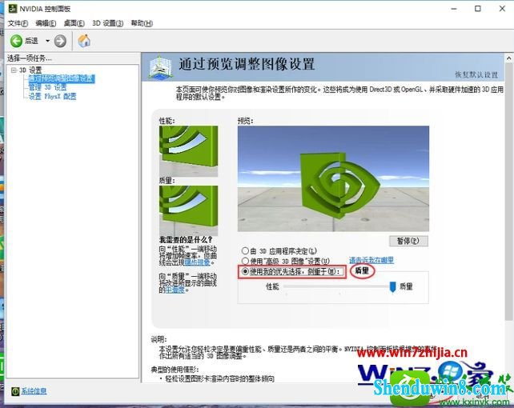This screenshot has height=408, width=514.
Task: Select 通过预览调整图像设置 in the task tree
Action: [62, 78]
